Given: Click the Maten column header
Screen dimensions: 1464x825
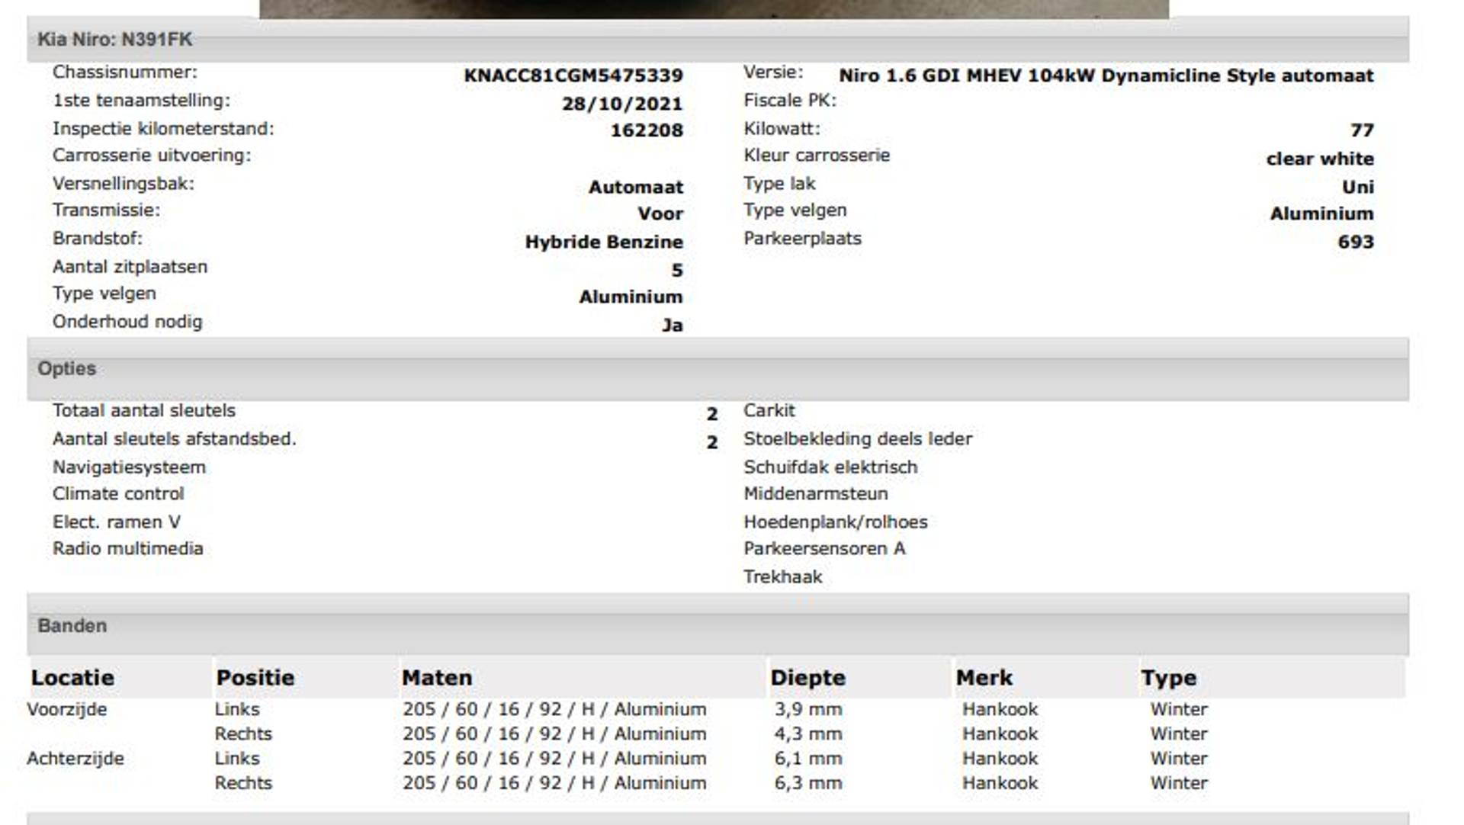Looking at the screenshot, I should pos(436,678).
